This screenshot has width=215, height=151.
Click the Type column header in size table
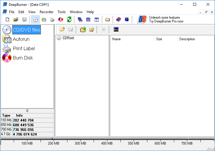tap(6, 115)
